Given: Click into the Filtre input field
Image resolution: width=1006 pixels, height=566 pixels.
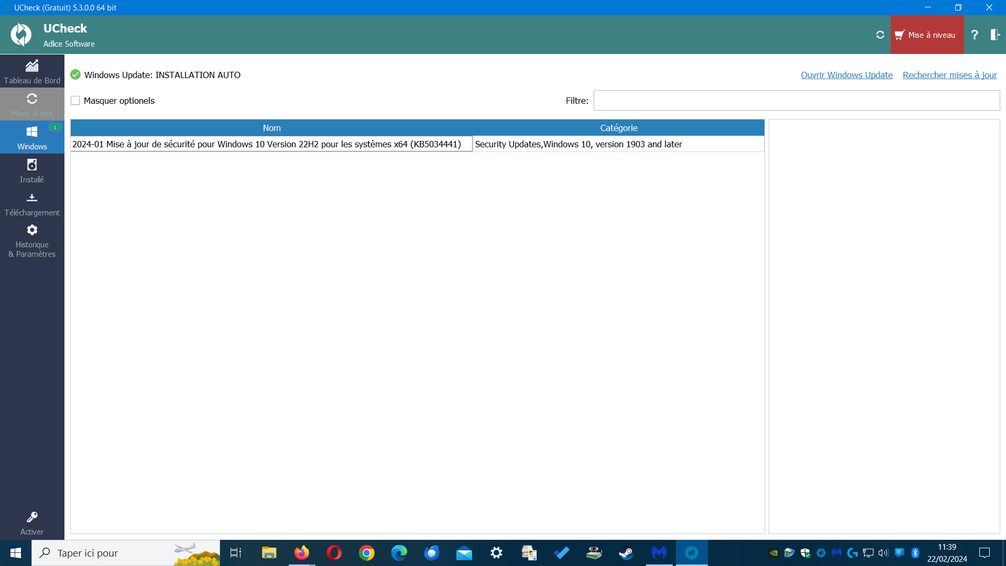Looking at the screenshot, I should point(796,101).
